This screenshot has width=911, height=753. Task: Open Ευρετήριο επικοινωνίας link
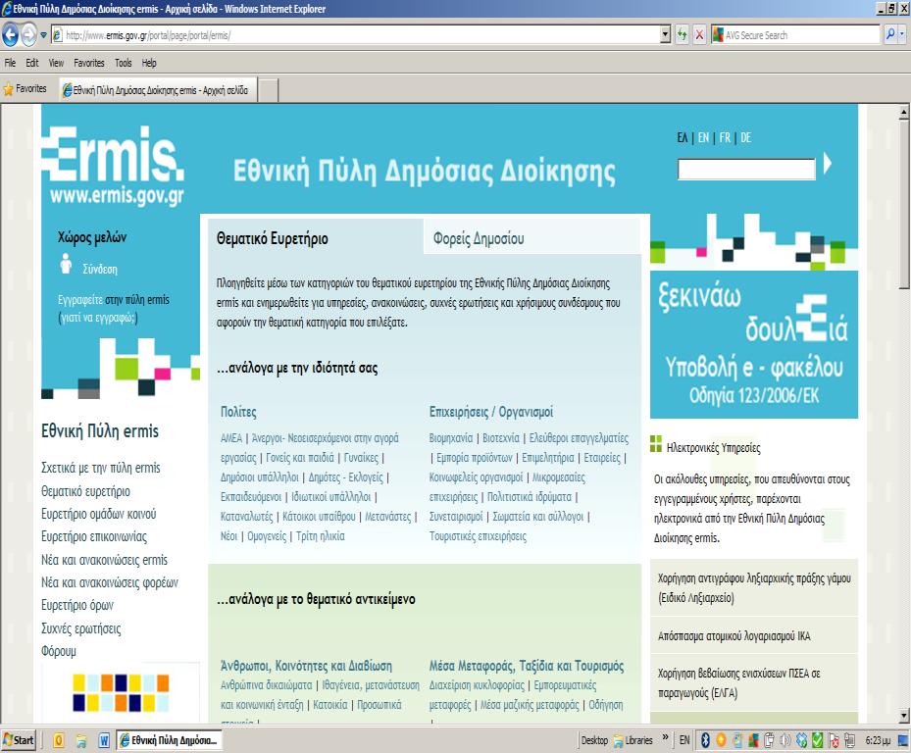pyautogui.click(x=94, y=536)
